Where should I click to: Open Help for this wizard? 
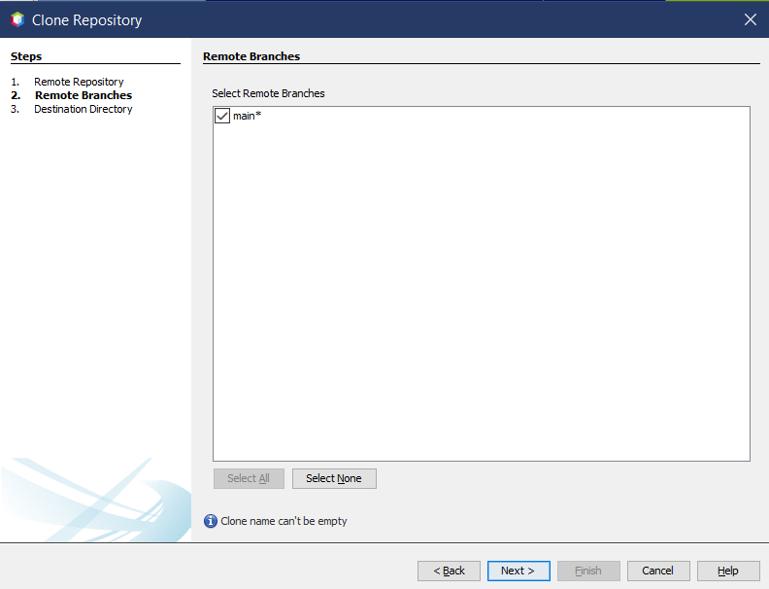click(728, 571)
